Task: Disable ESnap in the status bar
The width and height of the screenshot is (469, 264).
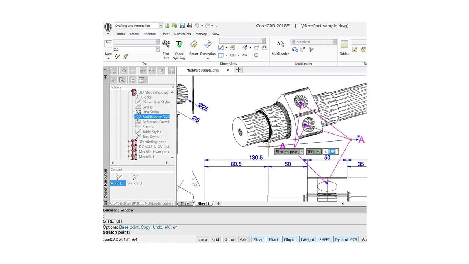Action: 258,239
